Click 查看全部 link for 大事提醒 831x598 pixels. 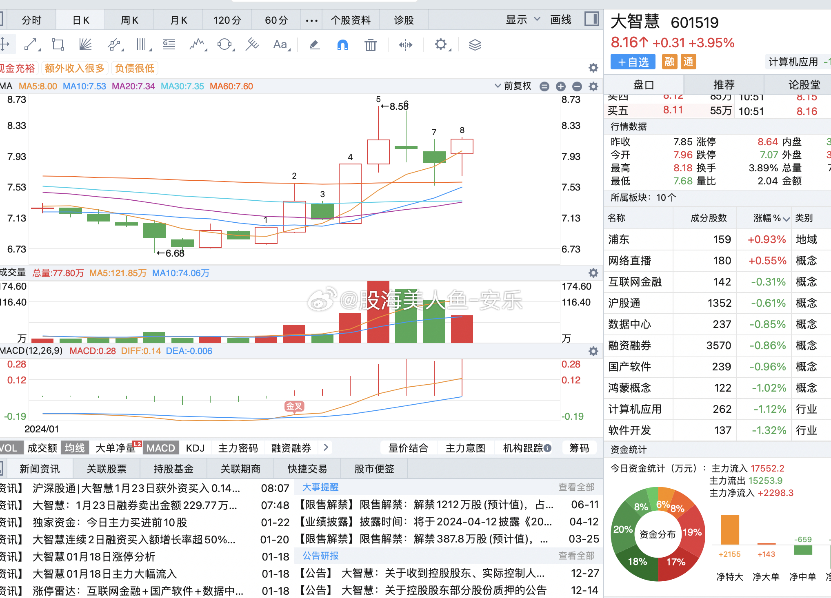tap(576, 487)
